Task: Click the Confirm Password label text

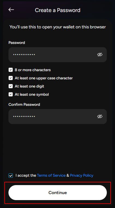Action: pyautogui.click(x=24, y=104)
